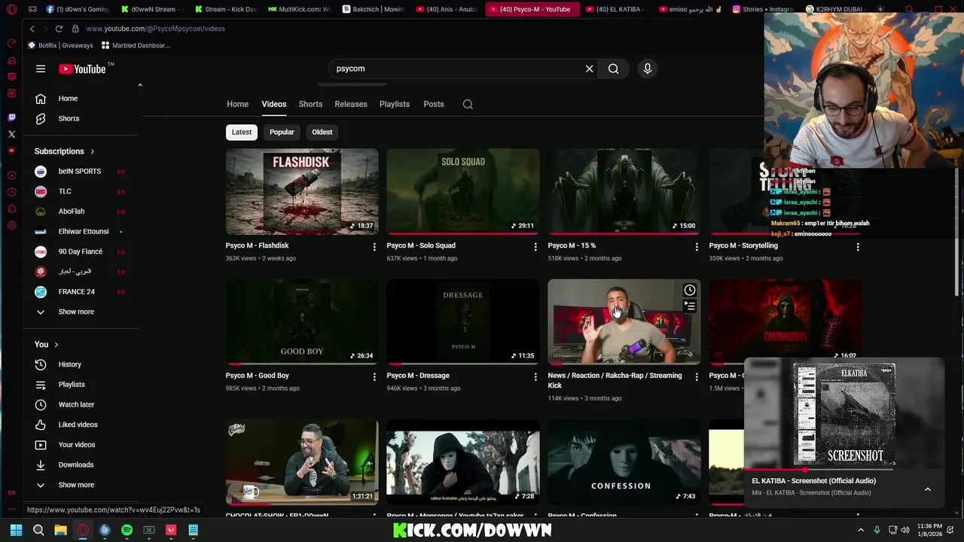Click the magnifier search button
The height and width of the screenshot is (542, 964).
(x=614, y=69)
